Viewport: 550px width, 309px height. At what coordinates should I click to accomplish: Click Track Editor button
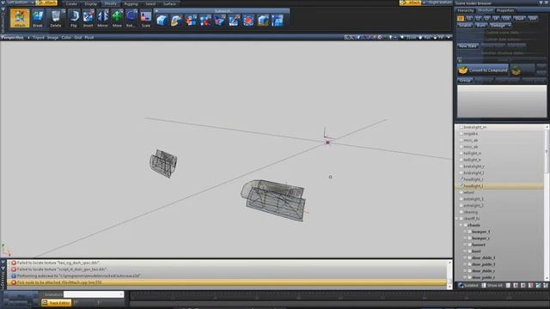[x=56, y=303]
